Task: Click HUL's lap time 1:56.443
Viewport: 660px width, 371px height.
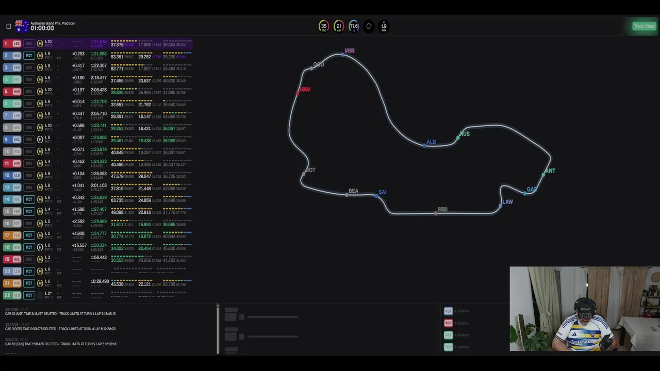Action: (x=98, y=258)
